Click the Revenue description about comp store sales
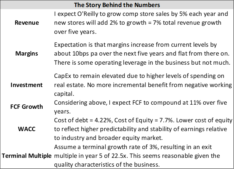 coord(141,23)
